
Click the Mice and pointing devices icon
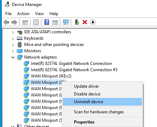(20, 45)
